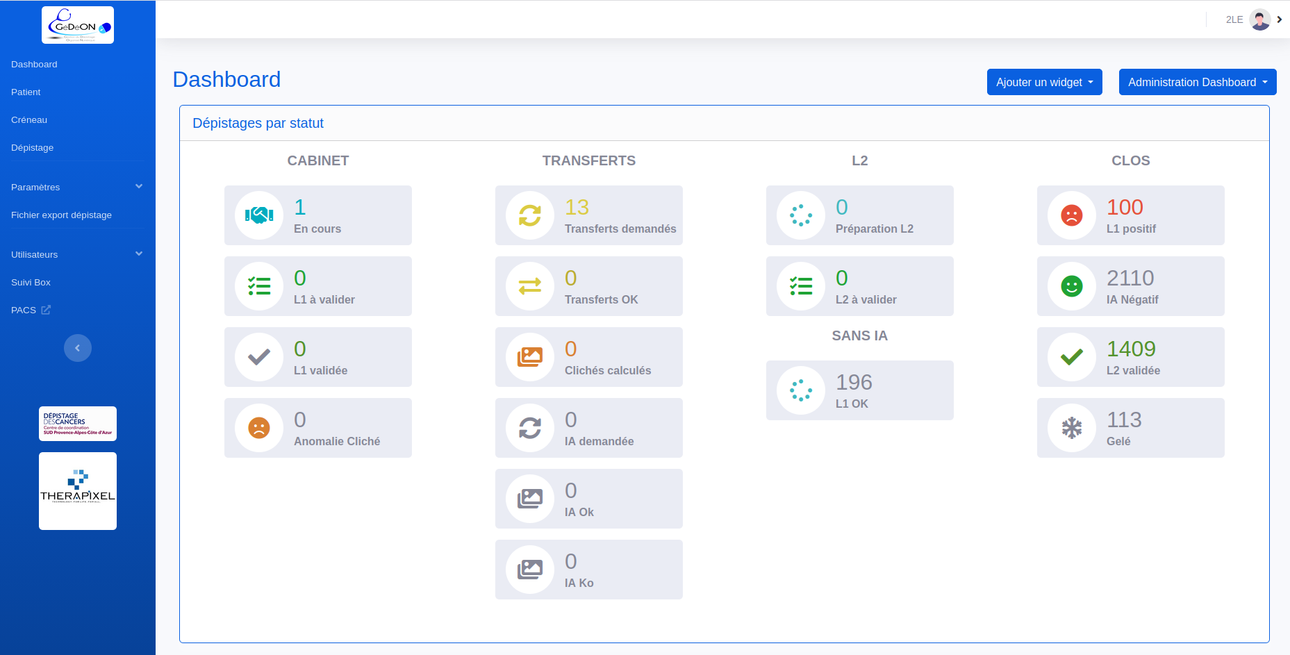
Task: Open the Ajouter un widget dropdown
Action: click(x=1044, y=82)
